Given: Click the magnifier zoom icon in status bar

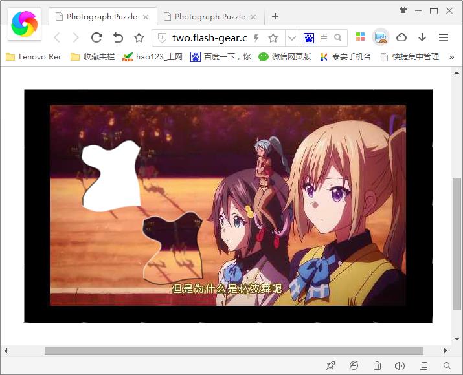Looking at the screenshot, I should point(447,366).
